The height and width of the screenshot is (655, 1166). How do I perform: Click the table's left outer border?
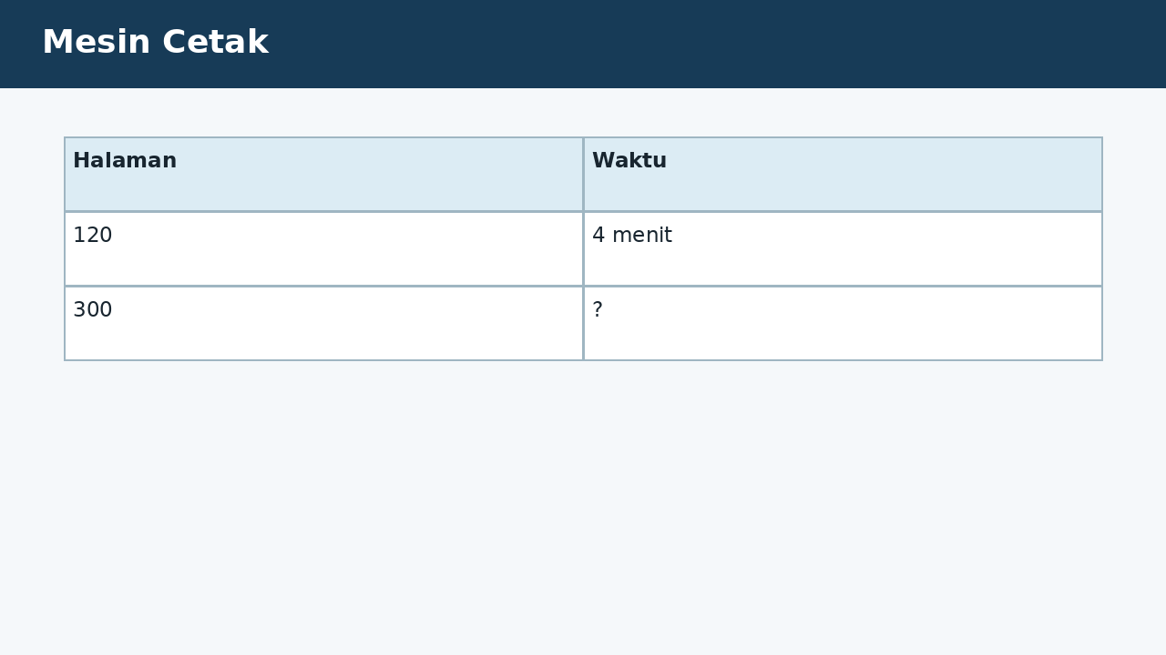pyautogui.click(x=65, y=248)
